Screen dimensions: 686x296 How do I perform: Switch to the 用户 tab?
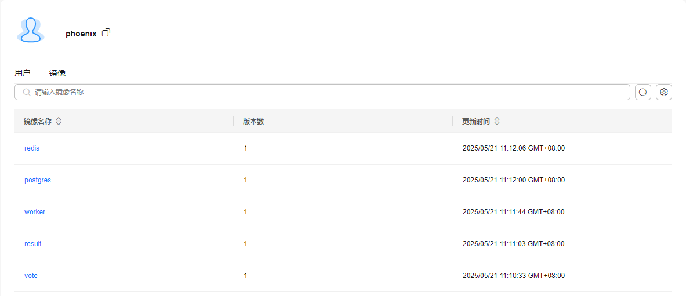(x=22, y=73)
